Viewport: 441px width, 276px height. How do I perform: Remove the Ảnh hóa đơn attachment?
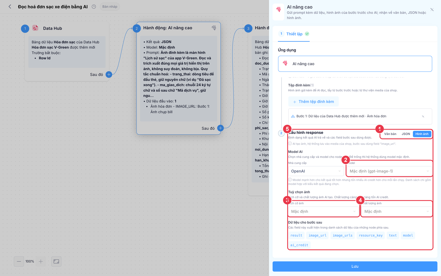(423, 116)
